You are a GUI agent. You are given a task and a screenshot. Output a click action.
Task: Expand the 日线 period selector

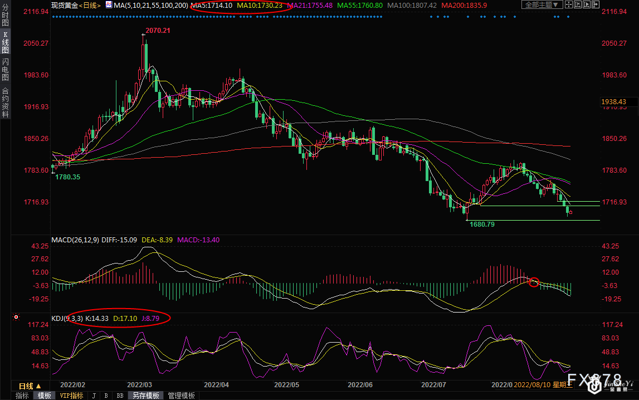30,386
